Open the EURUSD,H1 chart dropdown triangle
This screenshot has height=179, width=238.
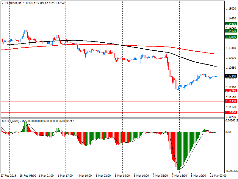coord(3,3)
